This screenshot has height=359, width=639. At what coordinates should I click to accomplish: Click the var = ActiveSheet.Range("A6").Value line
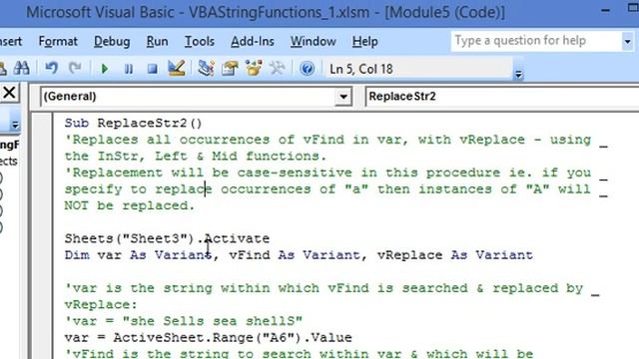click(x=209, y=338)
